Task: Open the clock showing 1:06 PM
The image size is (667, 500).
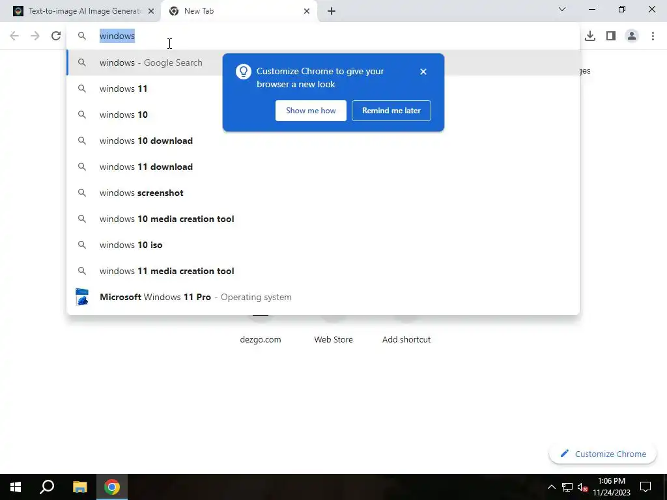Action: [612, 487]
